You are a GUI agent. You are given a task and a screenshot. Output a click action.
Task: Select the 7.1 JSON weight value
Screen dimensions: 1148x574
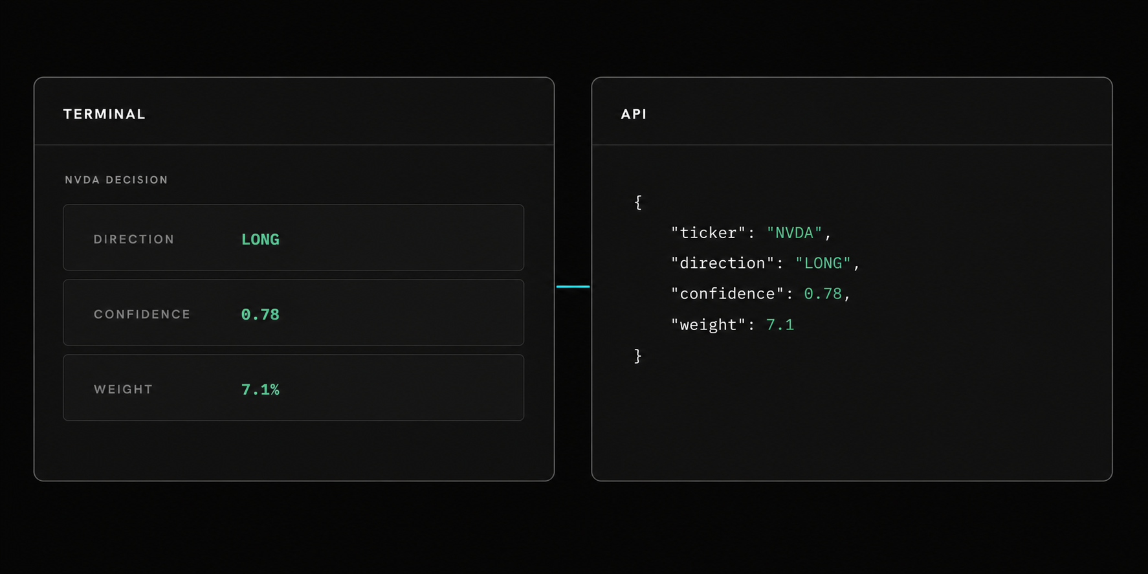(780, 325)
